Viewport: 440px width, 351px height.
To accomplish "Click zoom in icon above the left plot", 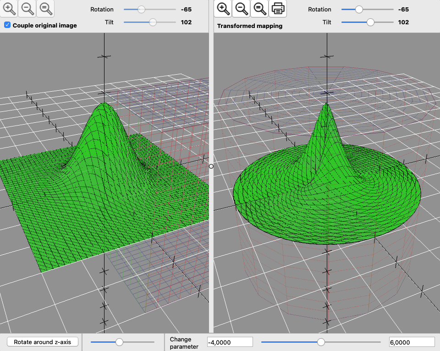I will click(9, 8).
